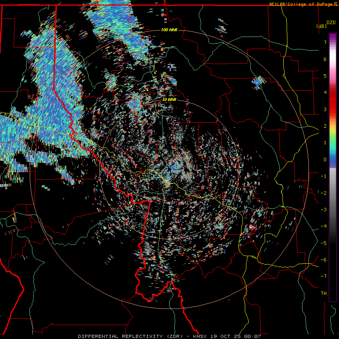This screenshot has height=339, width=339.
Task: Click the 50 NMI range ring label
Action: 169,99
